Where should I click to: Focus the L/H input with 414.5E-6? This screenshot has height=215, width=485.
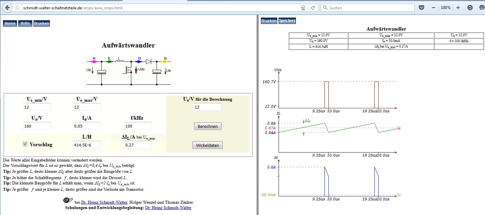[87, 145]
